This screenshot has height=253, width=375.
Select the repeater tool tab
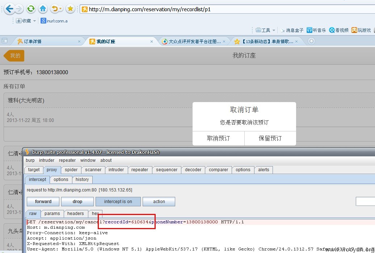(x=140, y=170)
